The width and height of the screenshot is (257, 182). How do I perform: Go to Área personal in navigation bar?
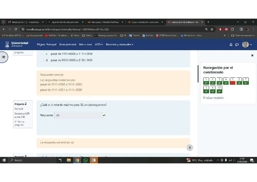tap(68, 45)
